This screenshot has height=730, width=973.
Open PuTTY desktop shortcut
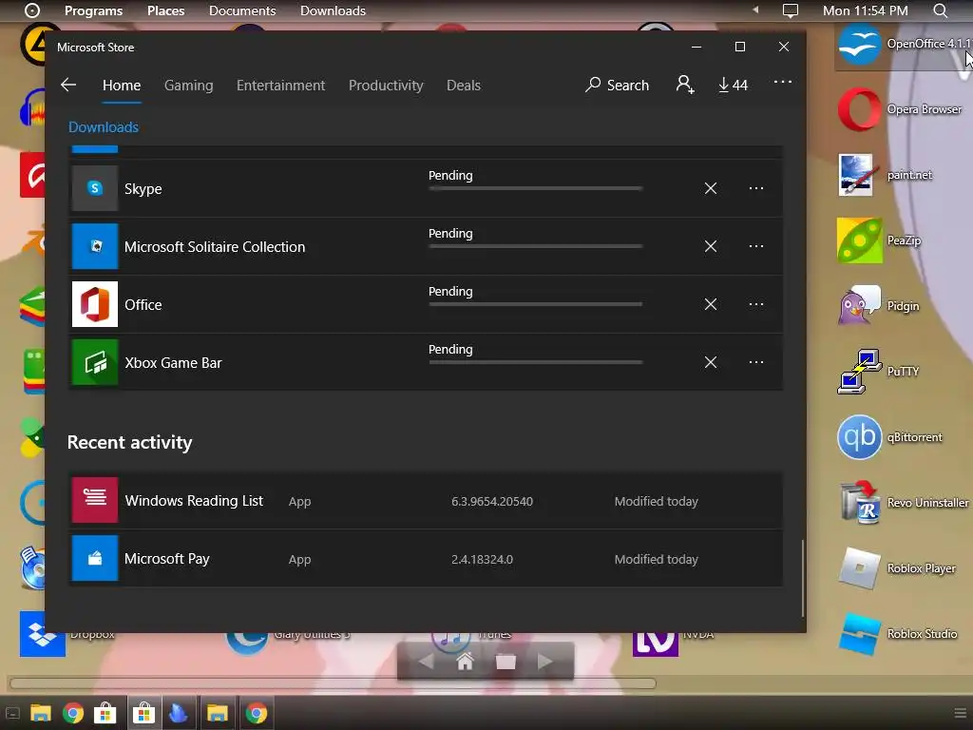click(x=879, y=372)
